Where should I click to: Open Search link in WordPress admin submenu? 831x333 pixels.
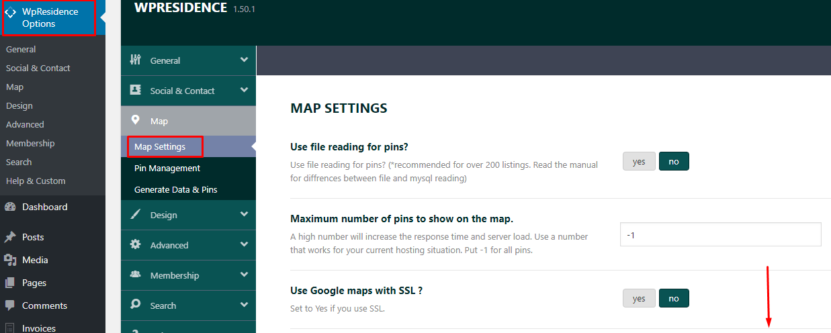tap(19, 162)
